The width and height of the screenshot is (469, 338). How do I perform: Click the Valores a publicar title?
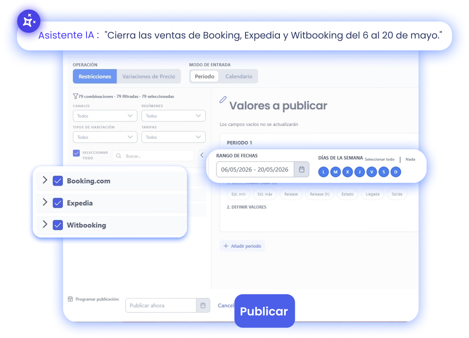click(278, 106)
